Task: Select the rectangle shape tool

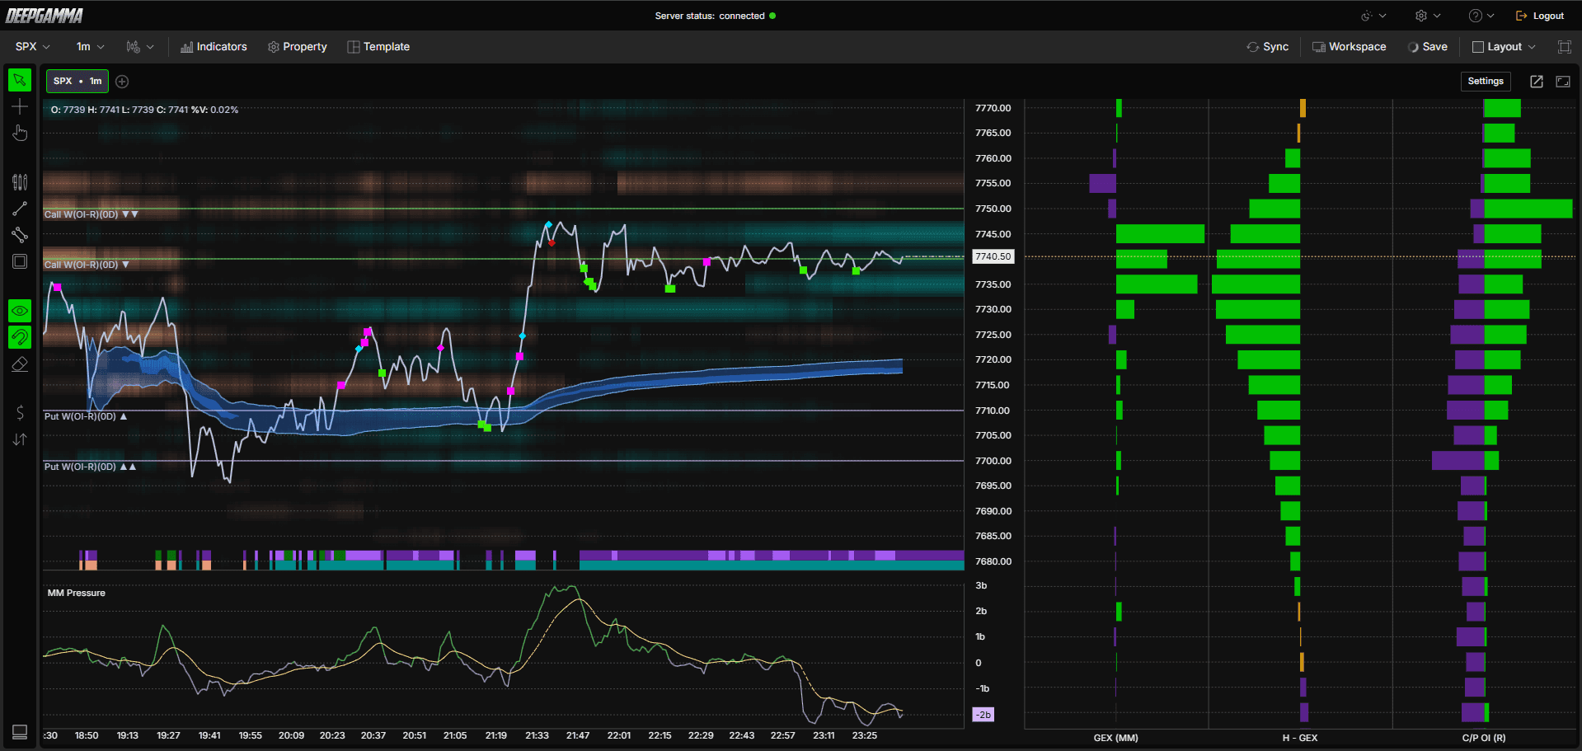Action: pyautogui.click(x=20, y=261)
